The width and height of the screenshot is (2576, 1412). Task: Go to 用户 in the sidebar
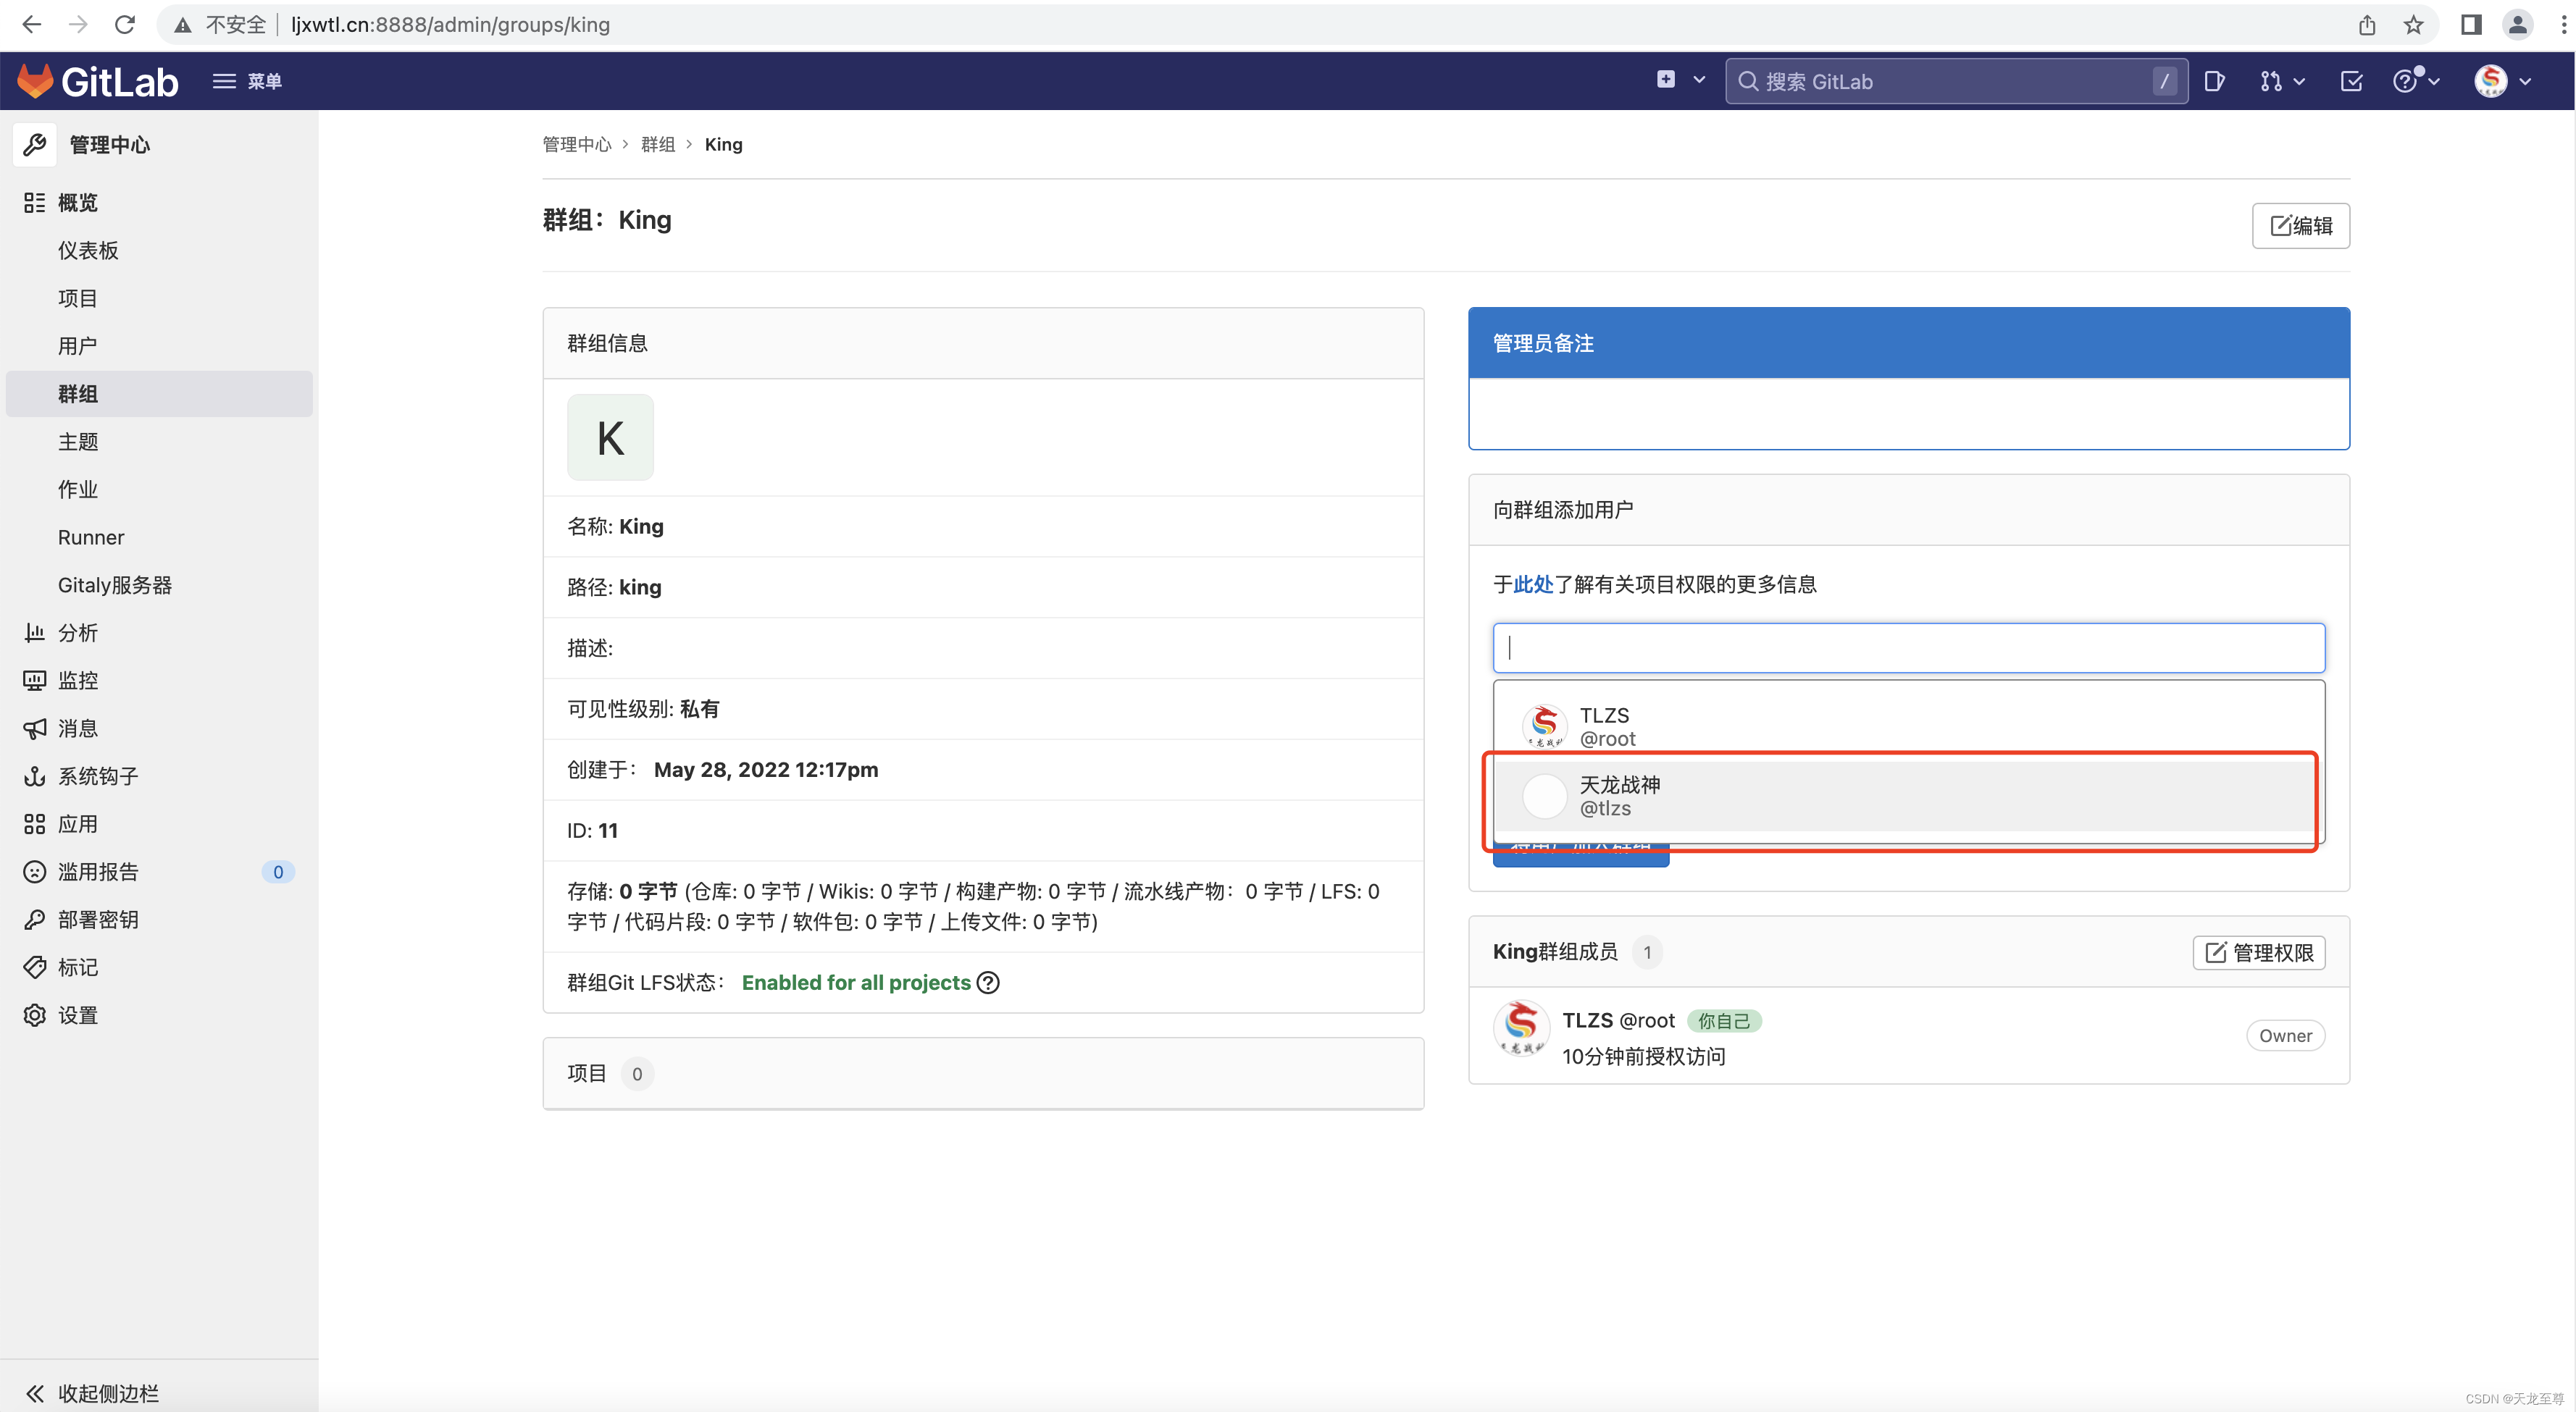point(78,345)
